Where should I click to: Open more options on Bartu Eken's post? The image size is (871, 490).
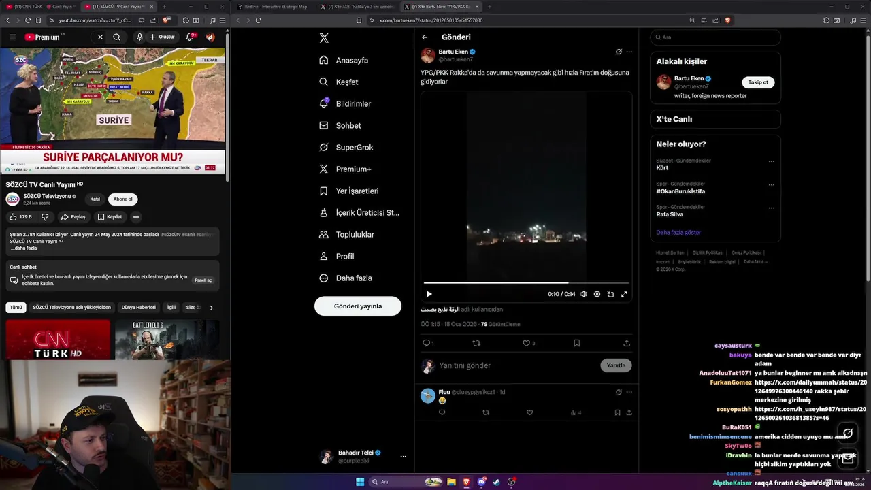629,52
